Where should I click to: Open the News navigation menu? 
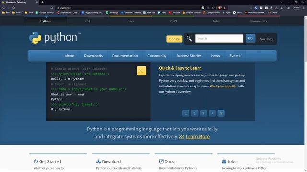(215, 56)
